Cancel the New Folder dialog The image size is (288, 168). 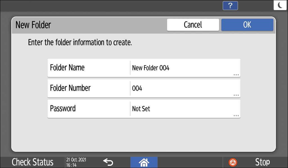[x=193, y=25]
